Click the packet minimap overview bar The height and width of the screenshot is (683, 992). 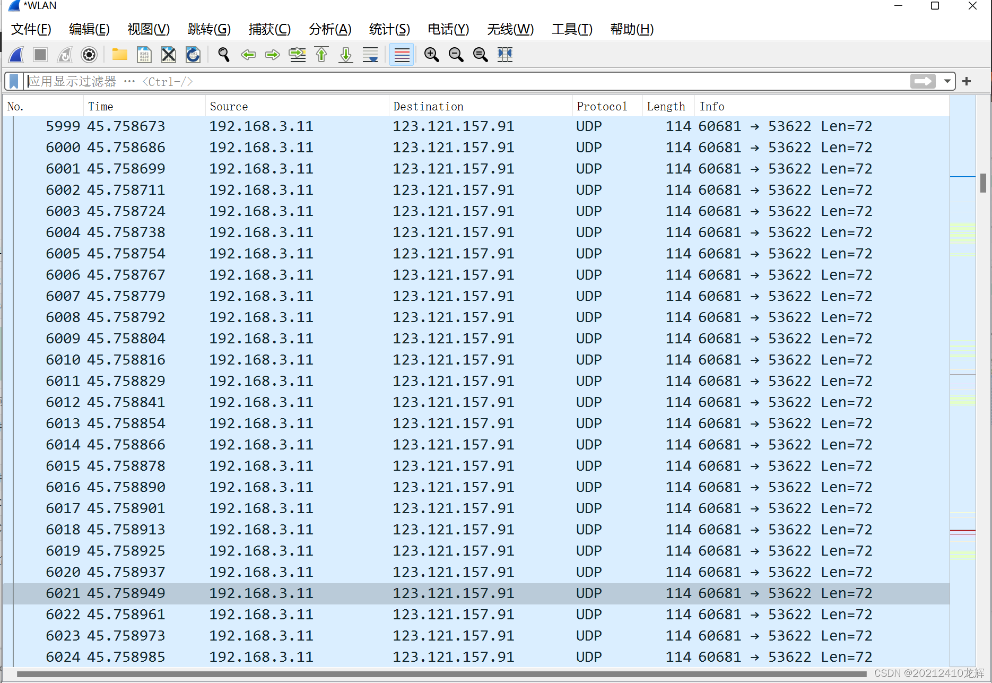[x=962, y=381]
